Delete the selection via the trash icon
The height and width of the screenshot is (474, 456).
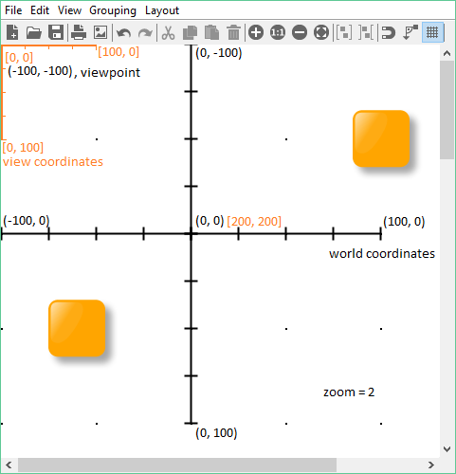233,32
